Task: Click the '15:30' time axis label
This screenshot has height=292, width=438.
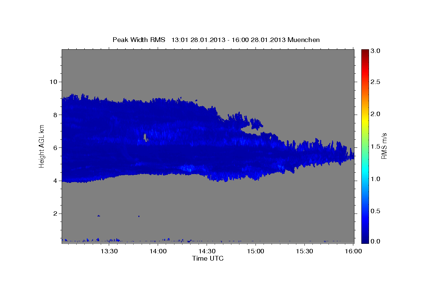Action: pyautogui.click(x=304, y=251)
